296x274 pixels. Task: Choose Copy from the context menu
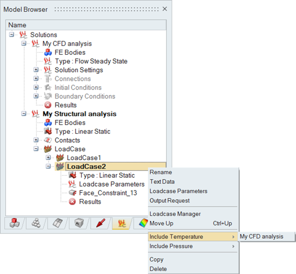coord(194,259)
